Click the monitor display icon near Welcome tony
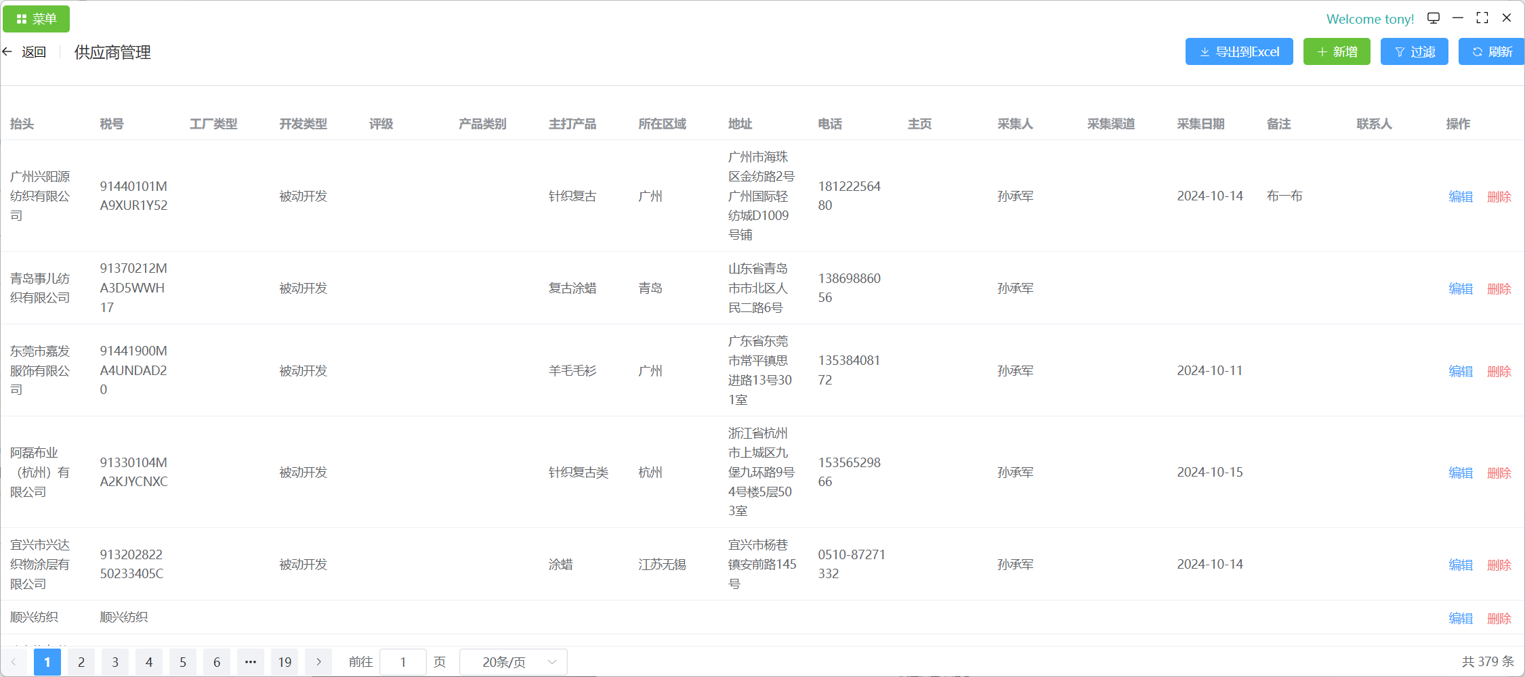The width and height of the screenshot is (1525, 677). 1434,18
